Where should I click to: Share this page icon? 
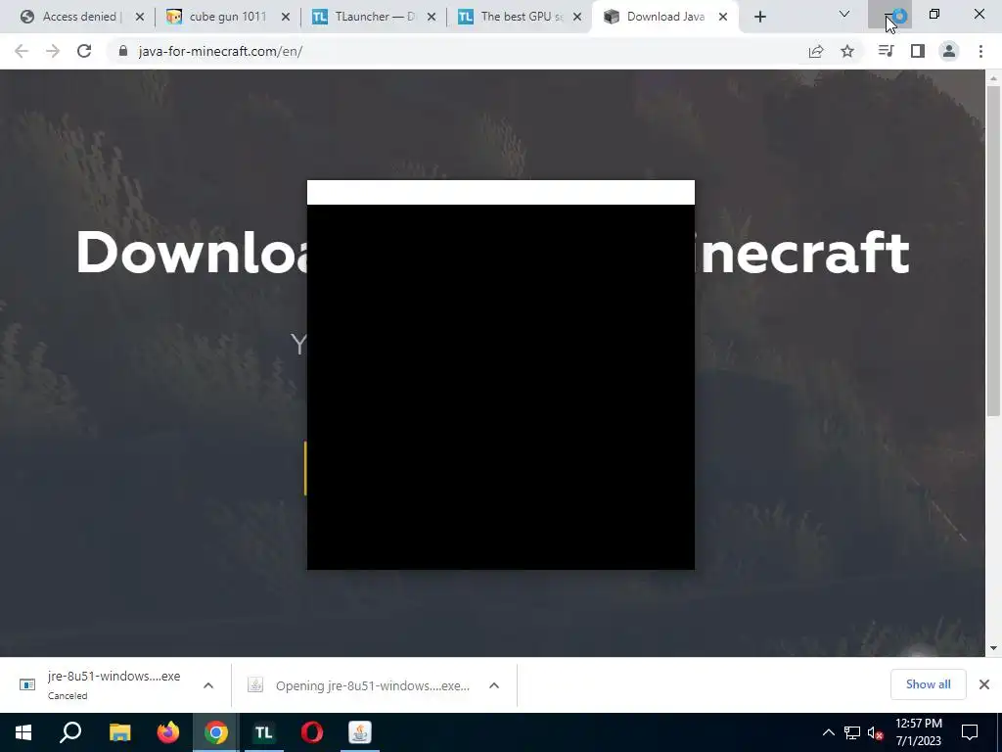[816, 51]
